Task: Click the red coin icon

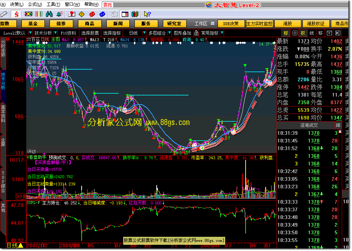Action: tap(92, 14)
